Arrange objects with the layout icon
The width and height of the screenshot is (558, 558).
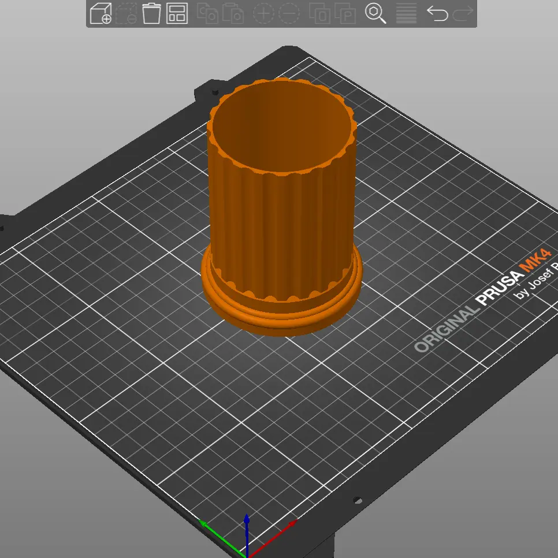click(177, 13)
